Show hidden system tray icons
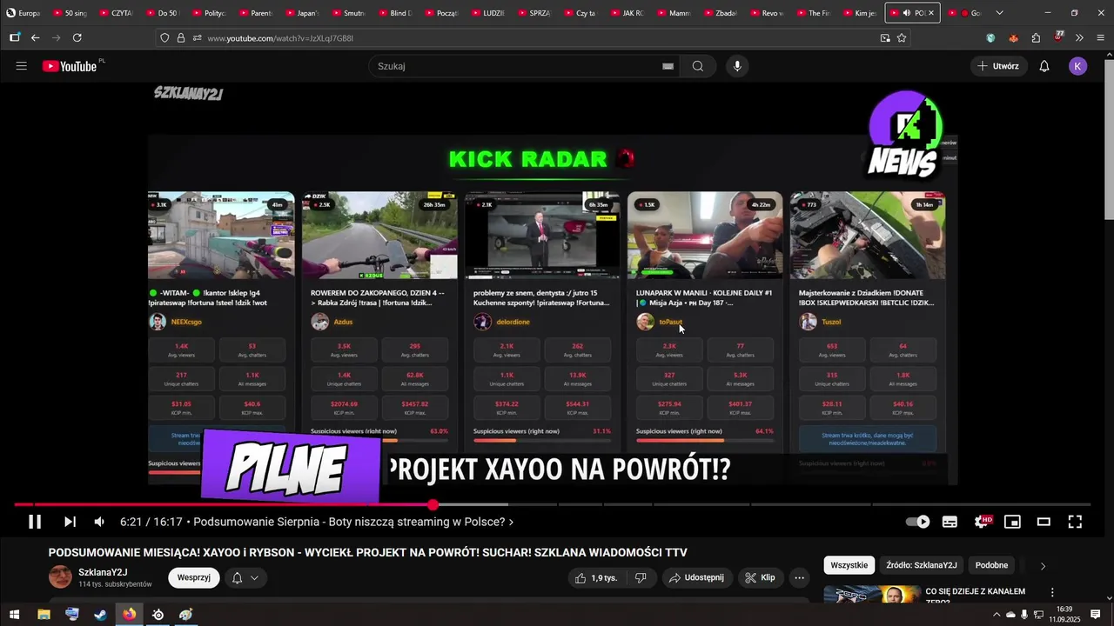1114x626 pixels. click(996, 615)
